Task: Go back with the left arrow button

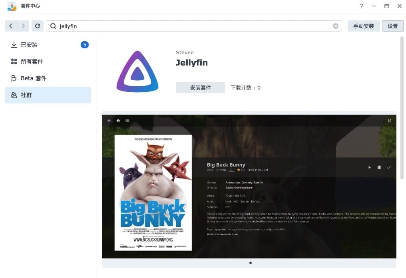Action: click(11, 26)
